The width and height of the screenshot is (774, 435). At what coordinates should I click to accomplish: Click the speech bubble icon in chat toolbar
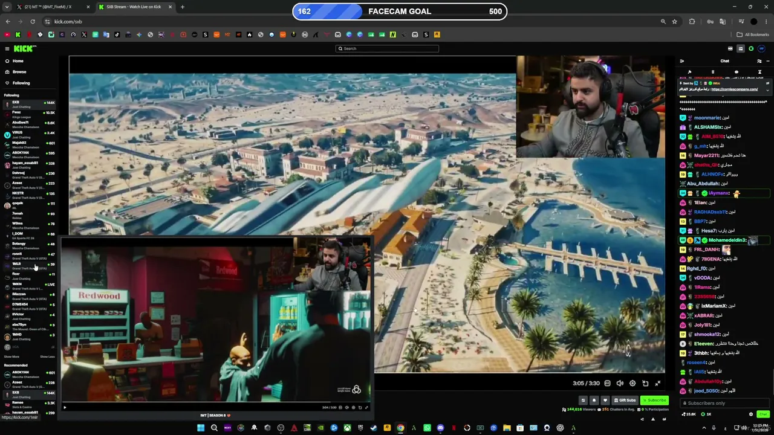(x=737, y=72)
